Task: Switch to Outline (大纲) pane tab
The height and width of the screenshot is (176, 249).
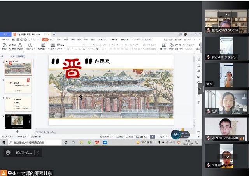Action: (12, 56)
